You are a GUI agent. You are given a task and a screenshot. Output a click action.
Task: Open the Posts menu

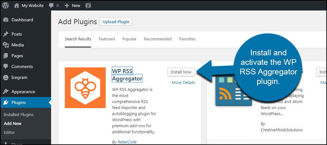point(17,34)
